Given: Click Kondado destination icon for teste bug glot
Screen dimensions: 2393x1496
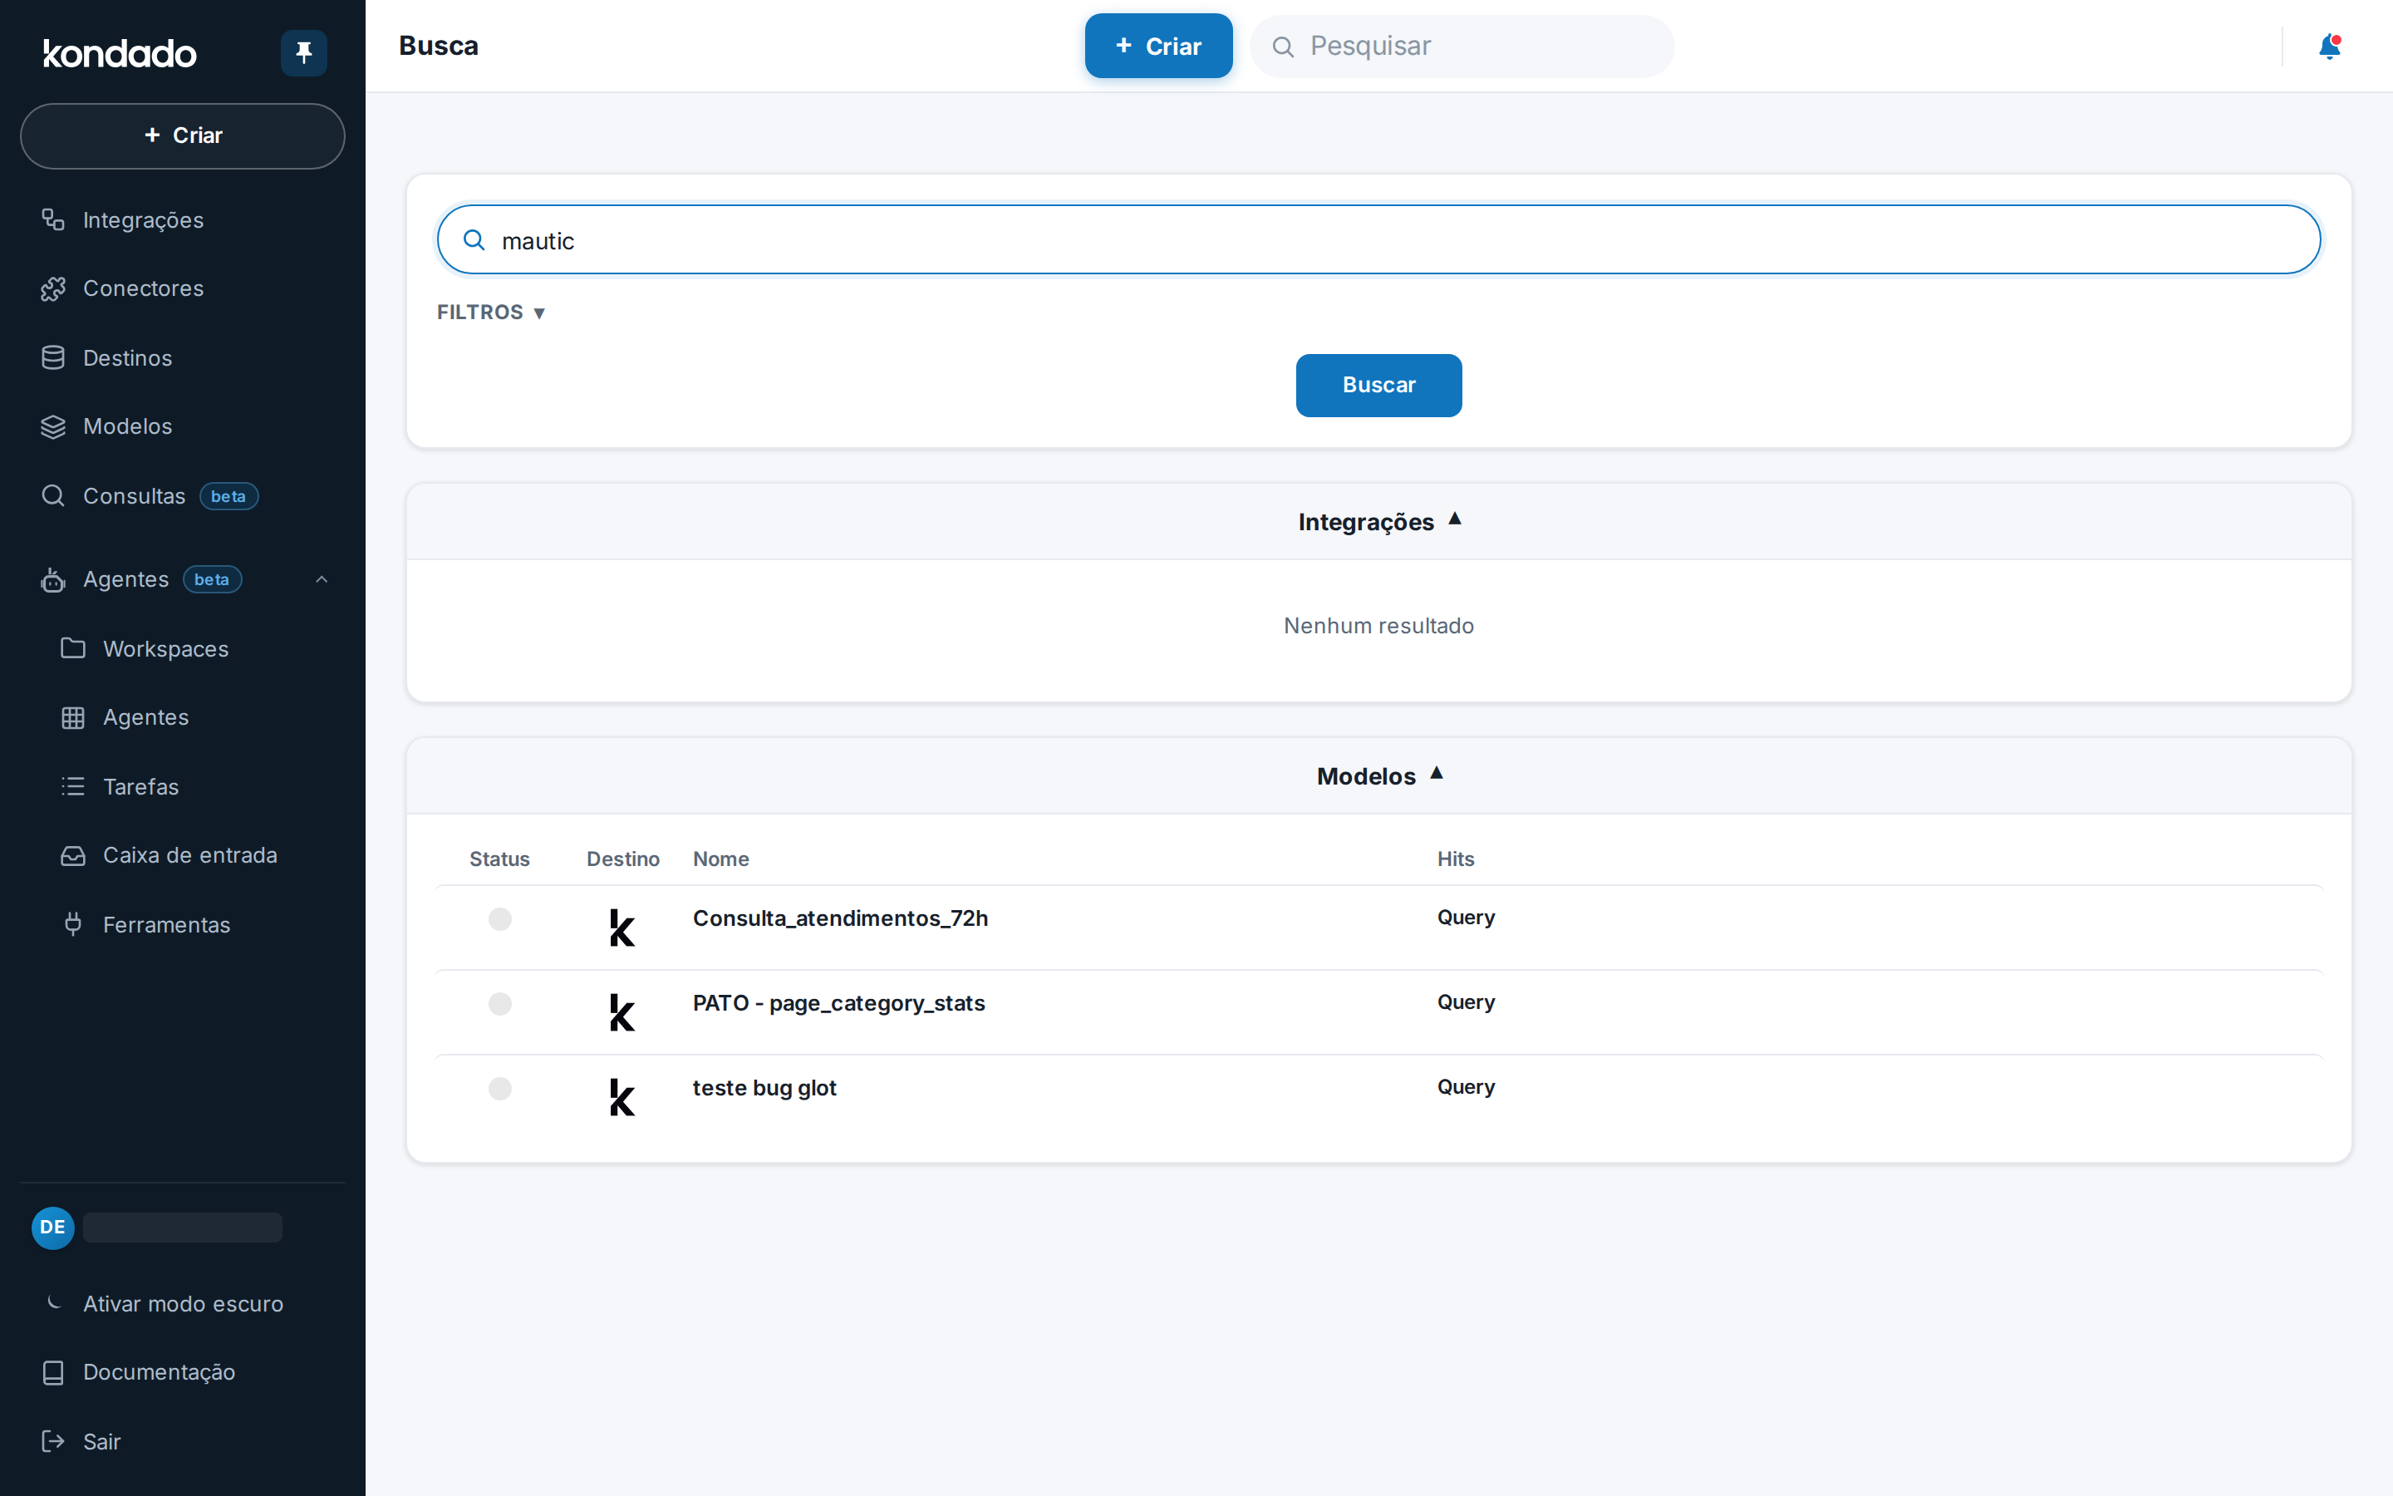Looking at the screenshot, I should [x=622, y=1096].
